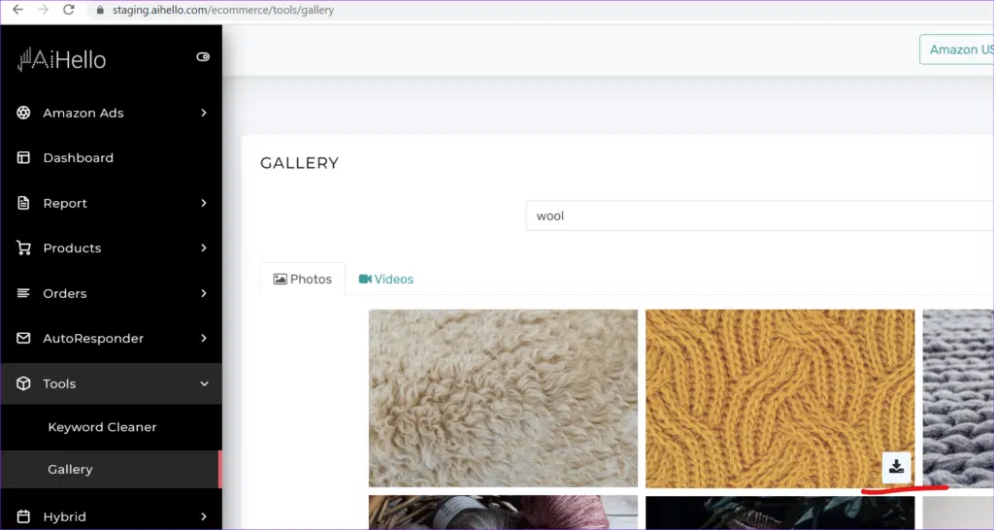
Task: Click the Amazon Ads sidebar icon
Action: click(x=23, y=113)
